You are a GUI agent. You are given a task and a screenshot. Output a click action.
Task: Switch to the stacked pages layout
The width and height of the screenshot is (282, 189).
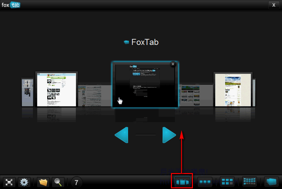271,182
